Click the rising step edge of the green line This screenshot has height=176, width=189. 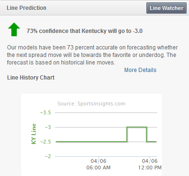tap(127, 134)
